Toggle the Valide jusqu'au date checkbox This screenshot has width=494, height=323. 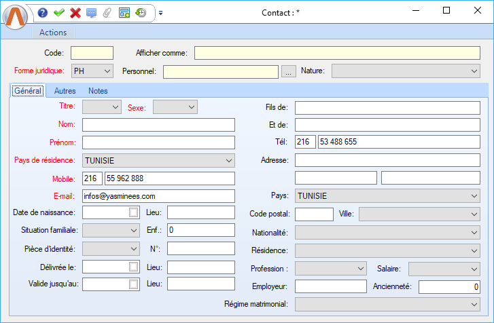pos(133,284)
